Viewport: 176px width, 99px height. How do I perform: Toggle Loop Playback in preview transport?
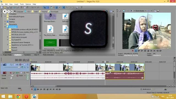136,51
